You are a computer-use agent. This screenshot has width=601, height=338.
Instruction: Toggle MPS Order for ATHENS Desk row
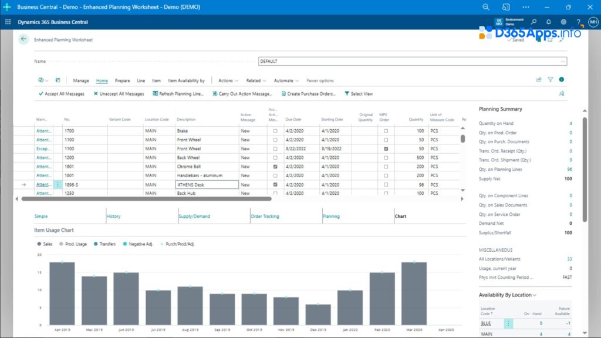coord(386,185)
